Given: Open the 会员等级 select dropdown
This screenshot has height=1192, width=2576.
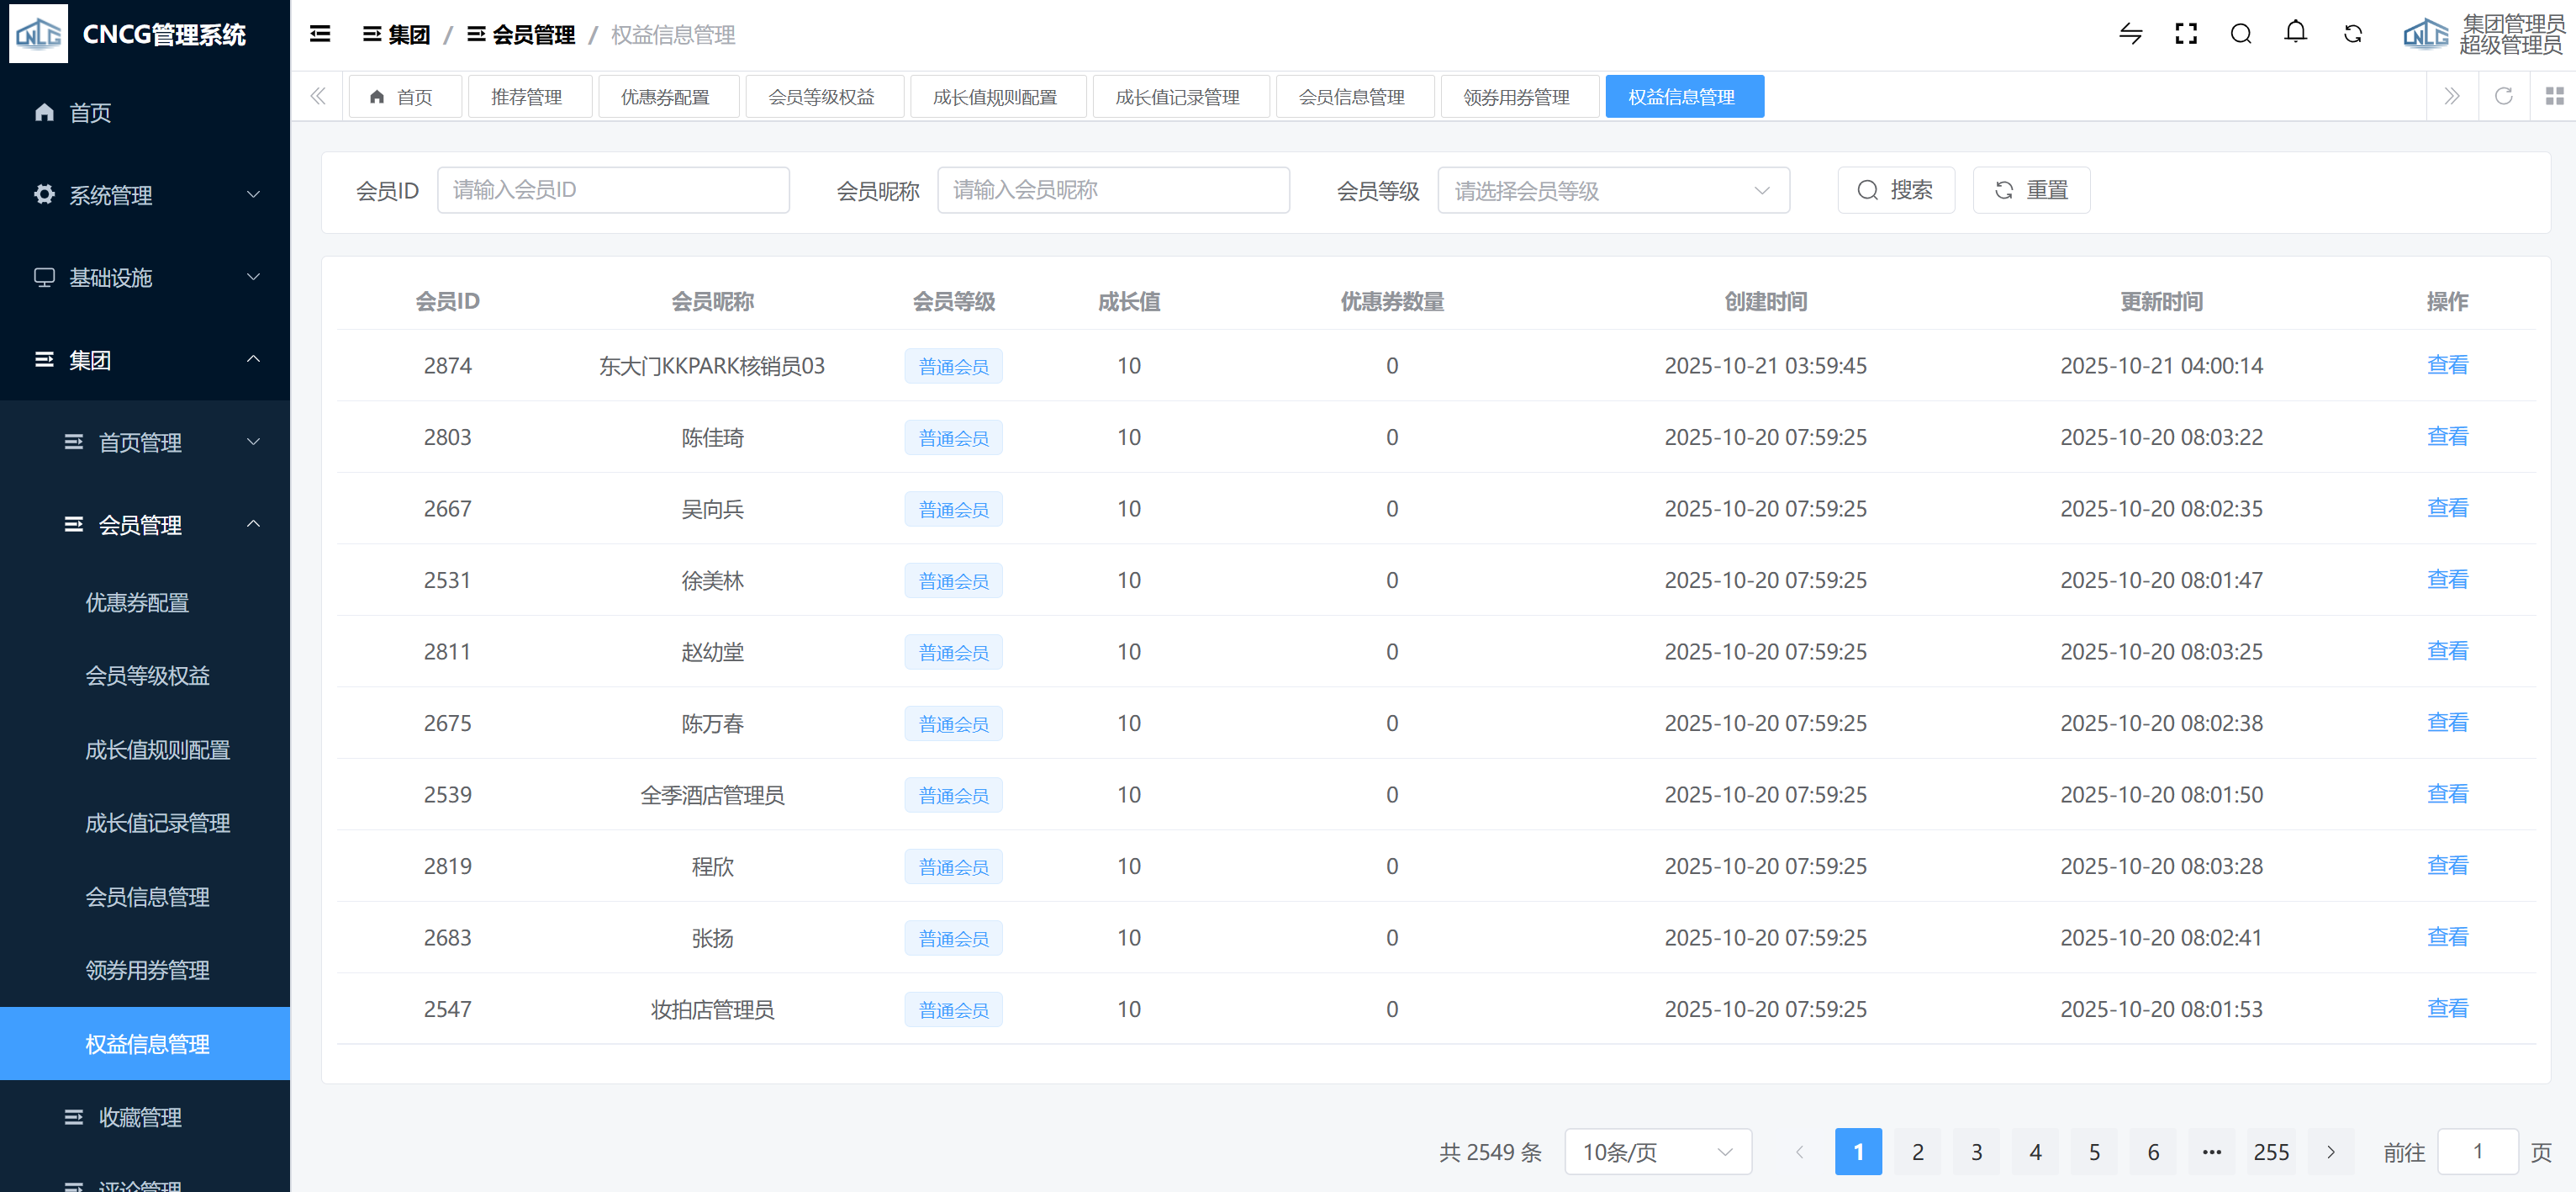Looking at the screenshot, I should coord(1613,190).
